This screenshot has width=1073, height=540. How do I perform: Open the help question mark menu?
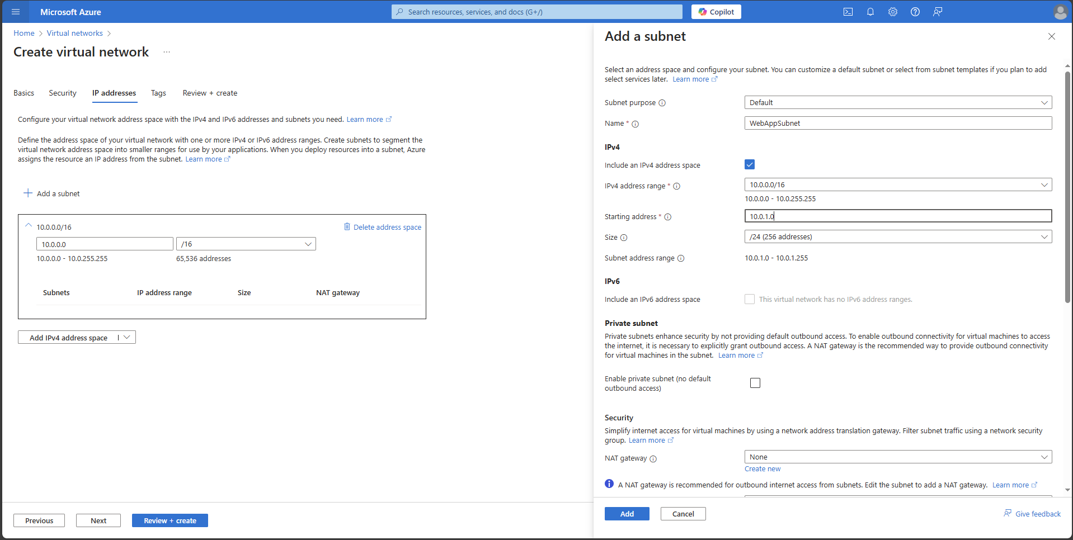(915, 12)
